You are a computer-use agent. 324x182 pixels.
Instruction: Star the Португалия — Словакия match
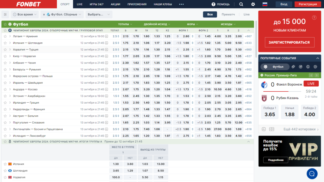click(5, 123)
